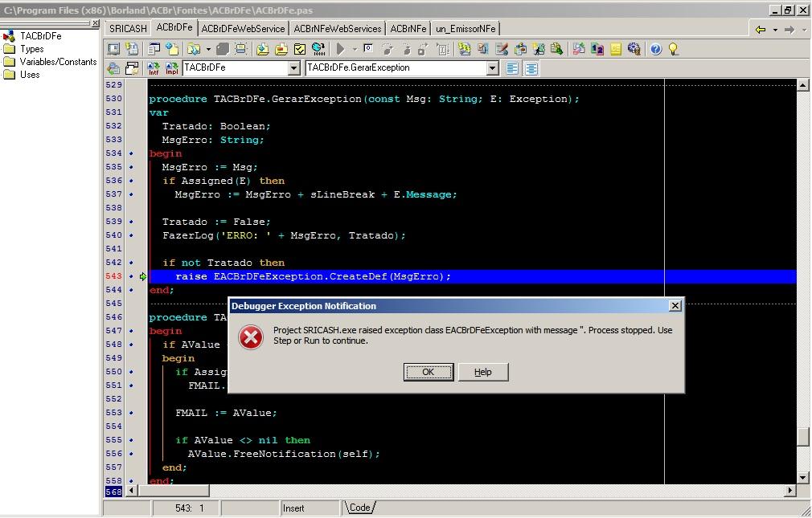Click the globe with 10101 icon

point(318,49)
